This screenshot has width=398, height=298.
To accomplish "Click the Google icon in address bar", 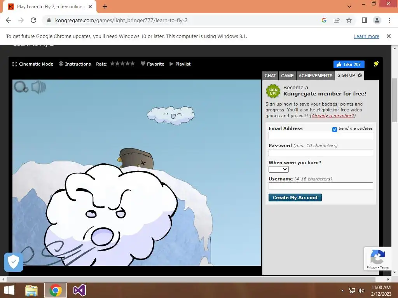I will click(x=324, y=20).
